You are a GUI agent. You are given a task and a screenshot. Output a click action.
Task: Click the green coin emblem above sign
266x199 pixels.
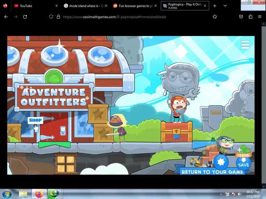pyautogui.click(x=54, y=77)
